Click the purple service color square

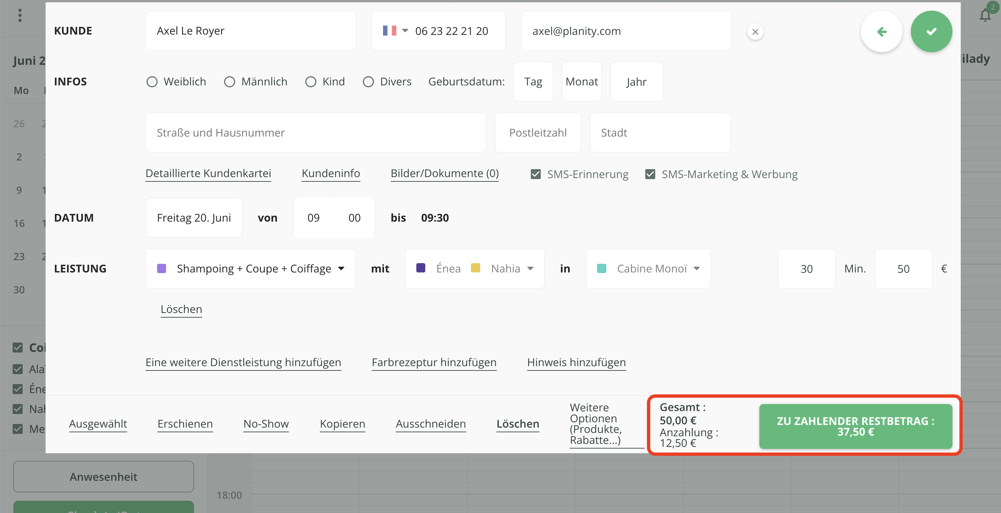coord(162,268)
